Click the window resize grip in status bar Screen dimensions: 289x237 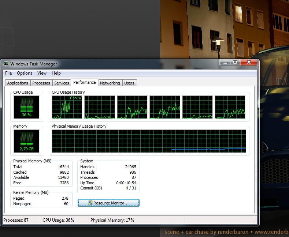tap(255, 222)
